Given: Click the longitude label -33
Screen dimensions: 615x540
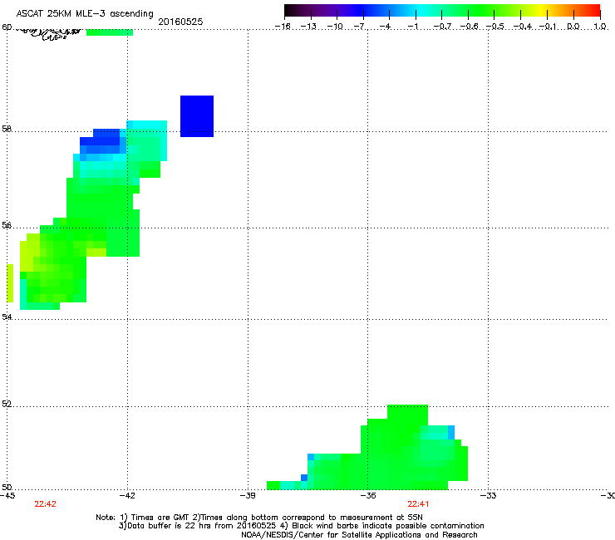Looking at the screenshot, I should pyautogui.click(x=488, y=496).
